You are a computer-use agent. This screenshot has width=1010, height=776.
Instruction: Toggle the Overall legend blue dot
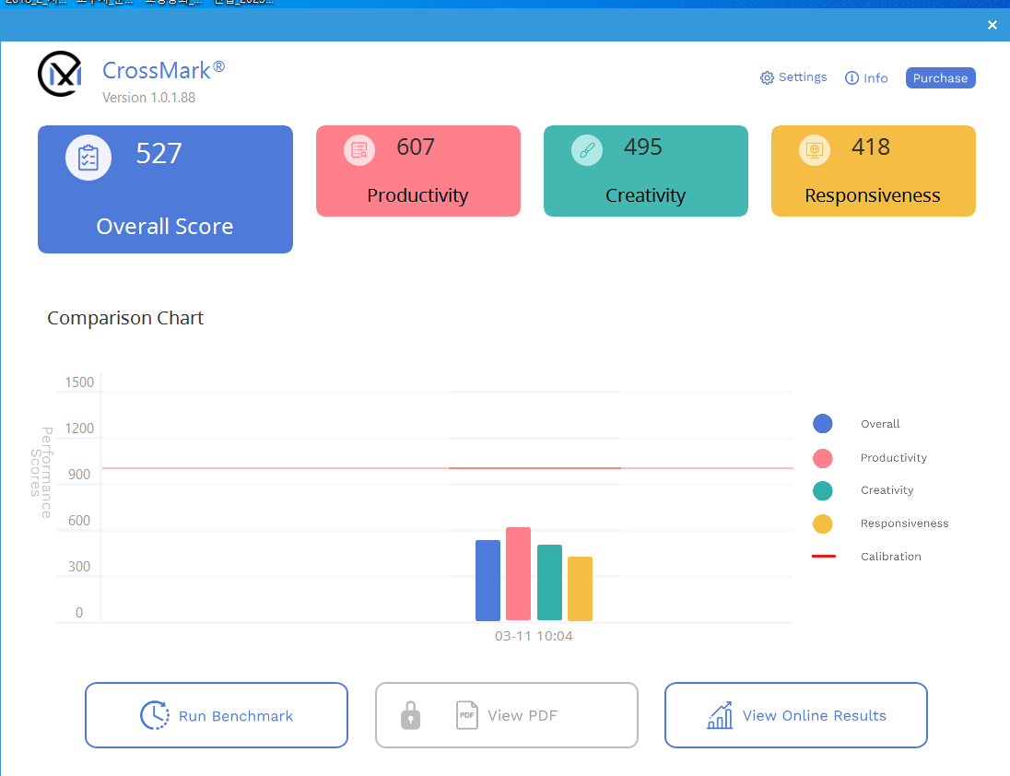click(x=823, y=424)
